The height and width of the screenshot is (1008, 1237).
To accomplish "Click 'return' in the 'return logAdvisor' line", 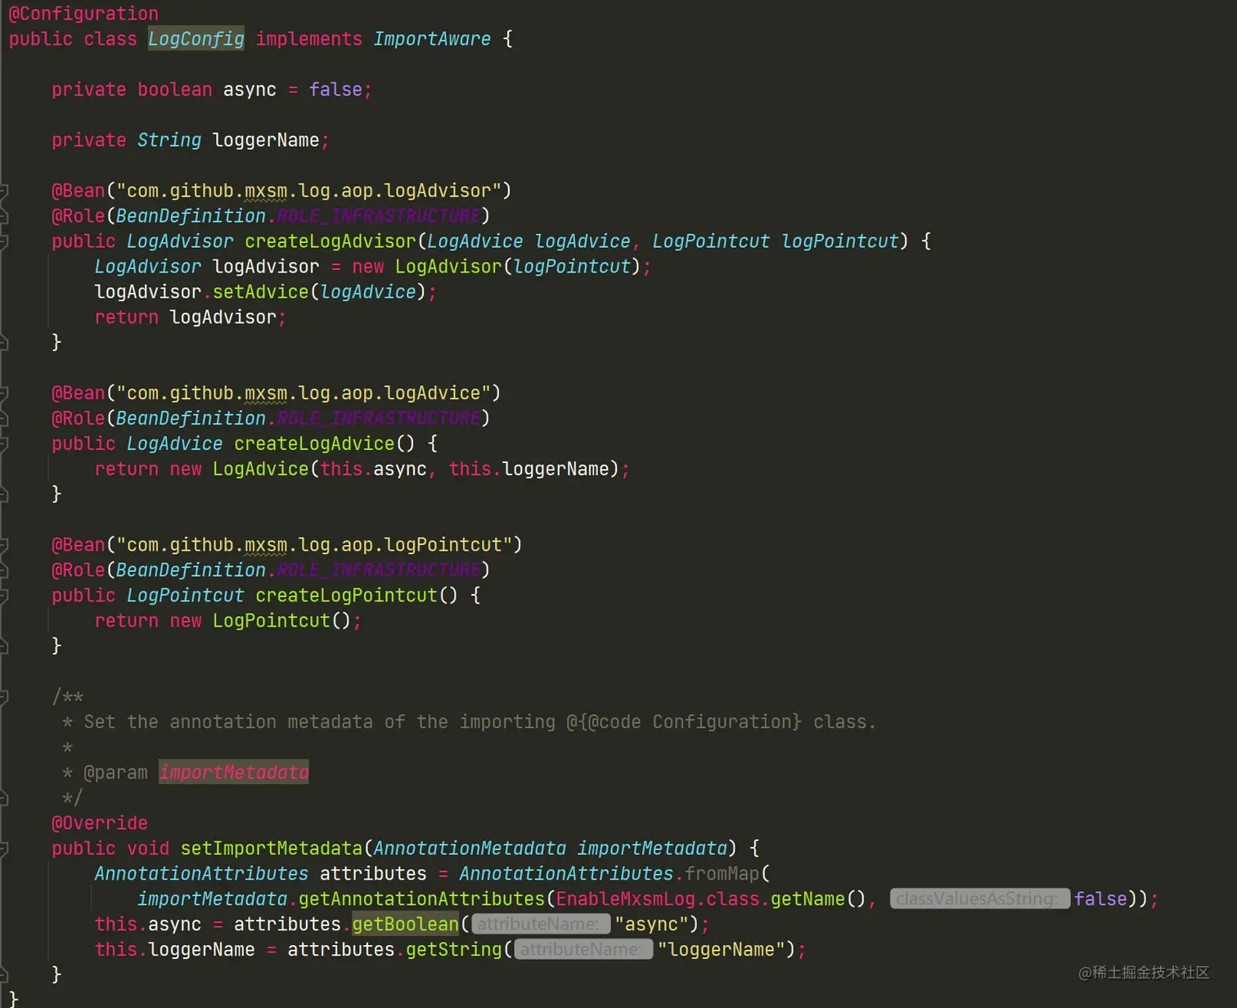I will (x=126, y=318).
